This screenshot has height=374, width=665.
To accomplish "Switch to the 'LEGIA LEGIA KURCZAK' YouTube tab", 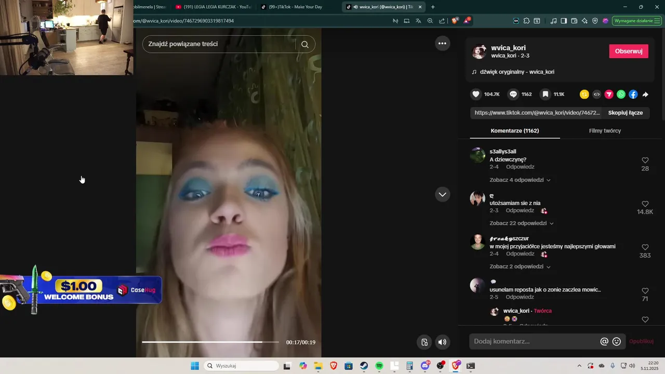I will [x=213, y=7].
